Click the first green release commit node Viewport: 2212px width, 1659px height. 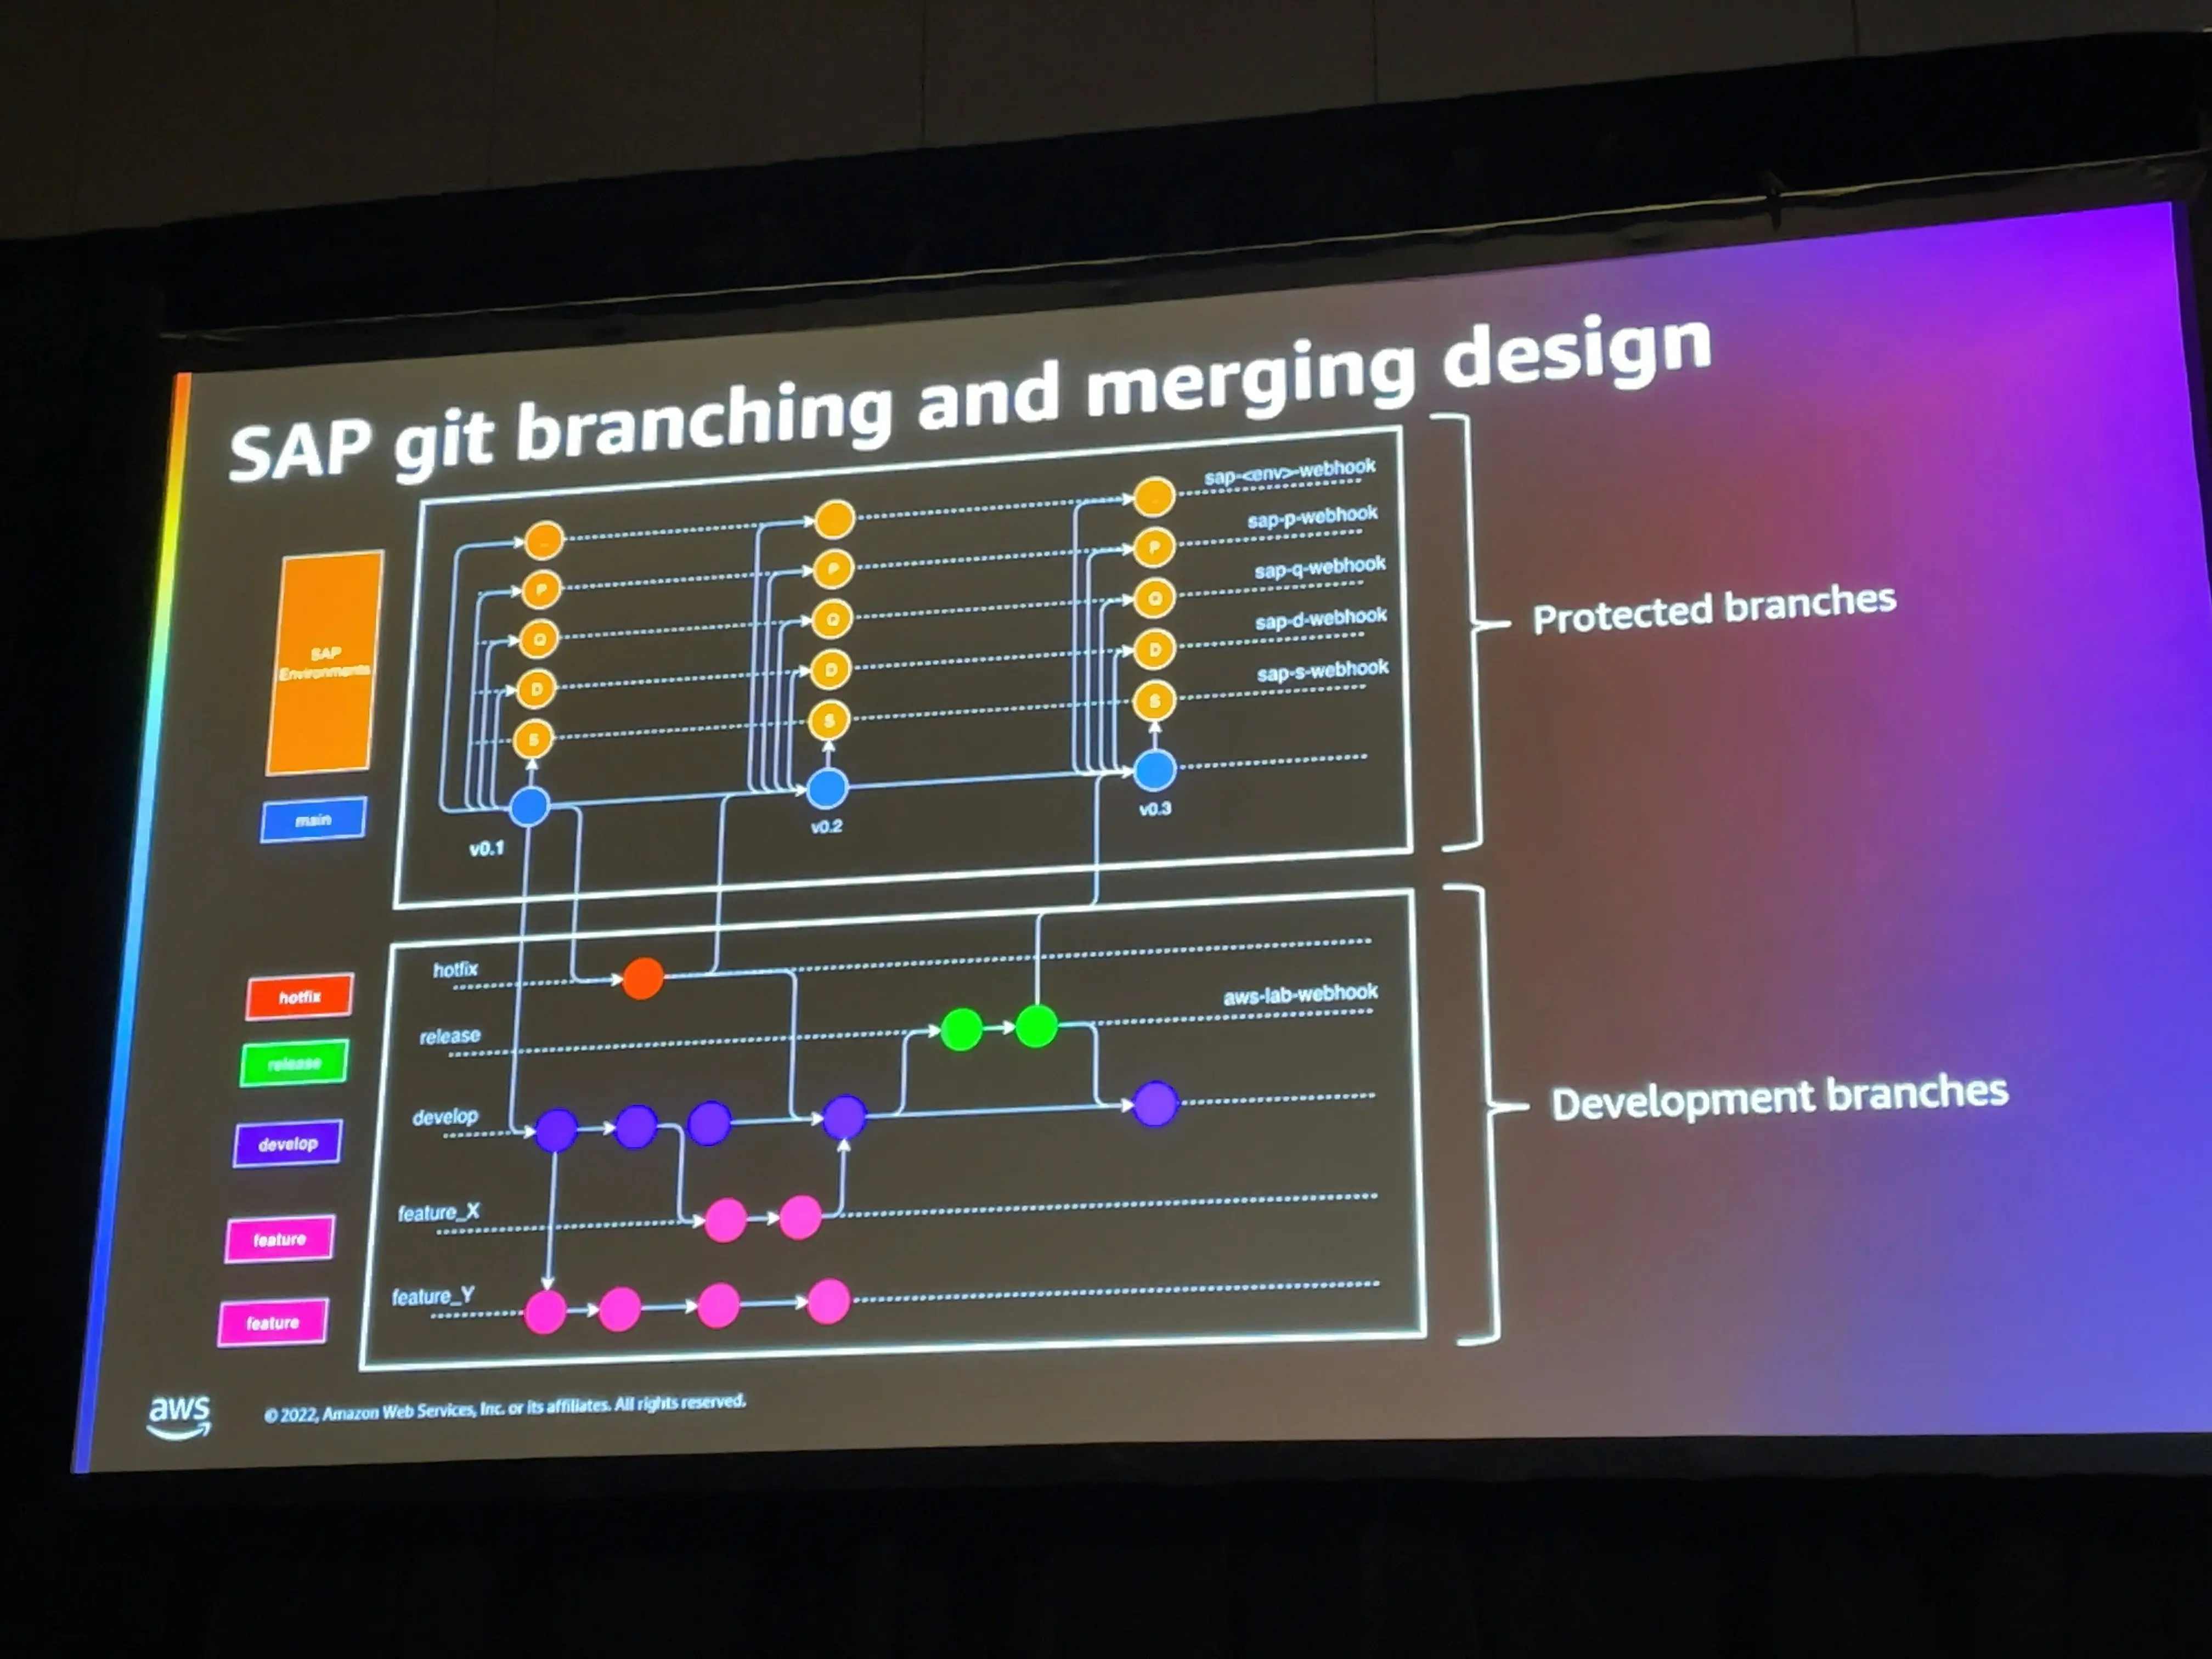click(x=961, y=1030)
